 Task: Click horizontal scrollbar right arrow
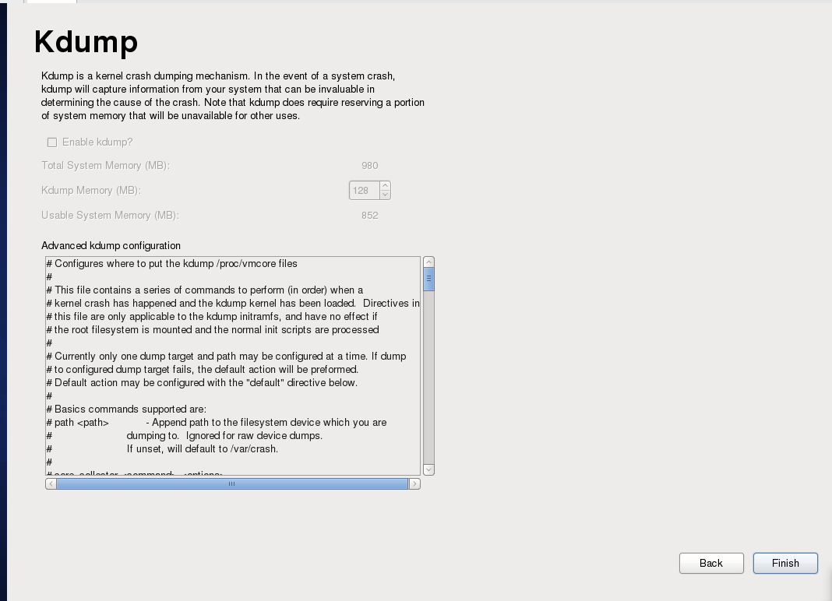point(414,483)
